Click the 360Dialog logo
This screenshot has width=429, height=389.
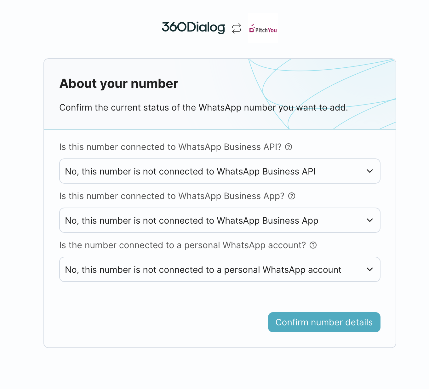(193, 27)
